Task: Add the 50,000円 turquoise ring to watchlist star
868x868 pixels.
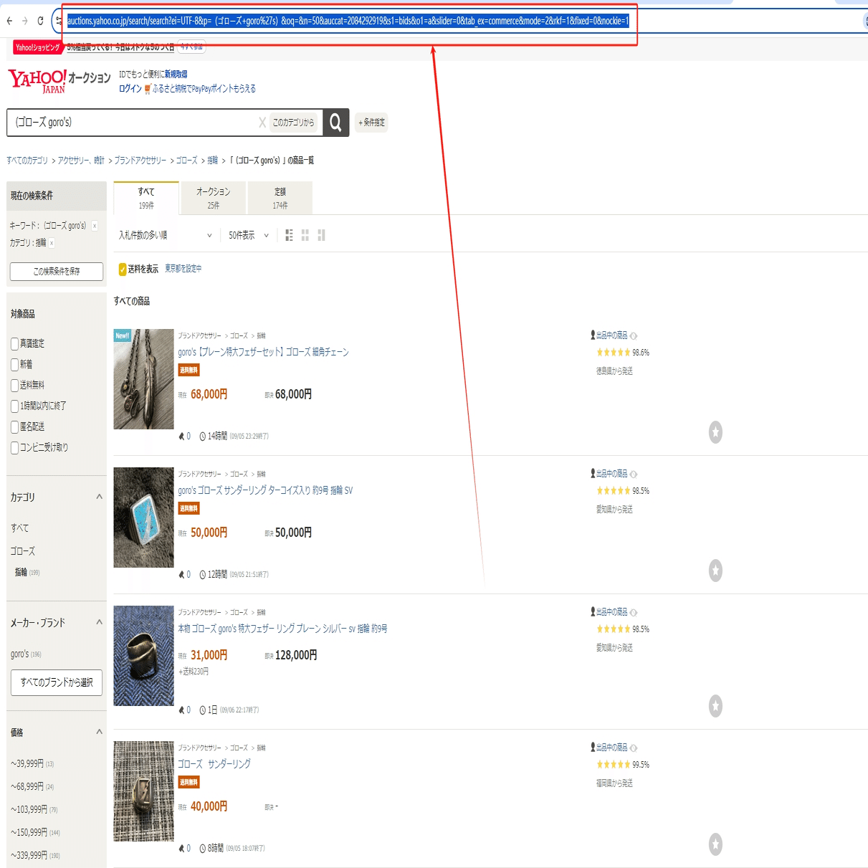Action: coord(715,571)
